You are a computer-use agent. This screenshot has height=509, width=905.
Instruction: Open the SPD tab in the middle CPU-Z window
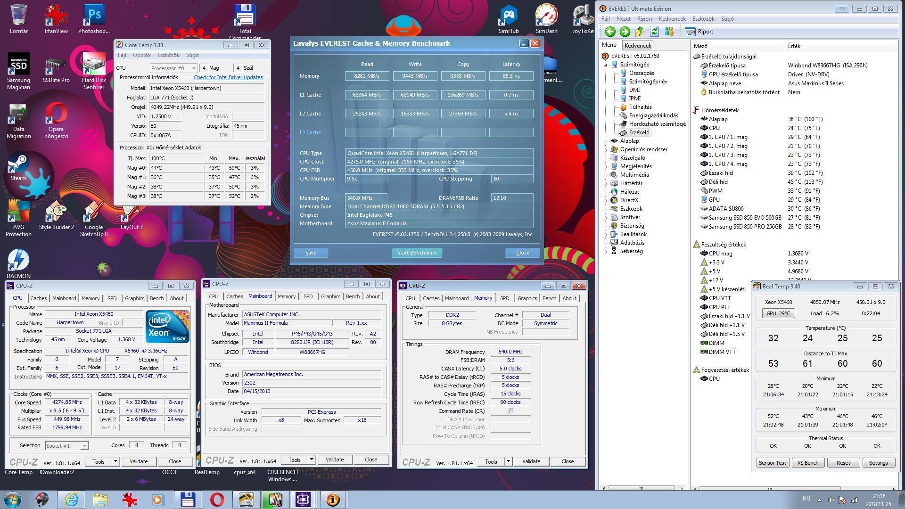(308, 296)
